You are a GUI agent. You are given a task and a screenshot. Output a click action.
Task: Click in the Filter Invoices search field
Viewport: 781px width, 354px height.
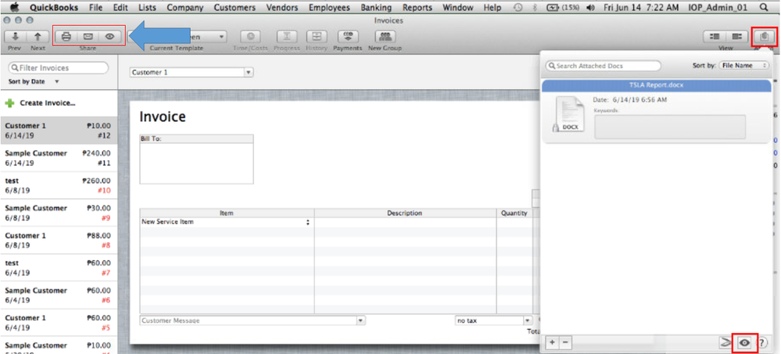59,68
